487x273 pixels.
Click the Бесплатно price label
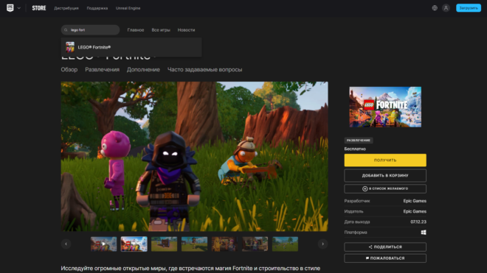pos(355,149)
